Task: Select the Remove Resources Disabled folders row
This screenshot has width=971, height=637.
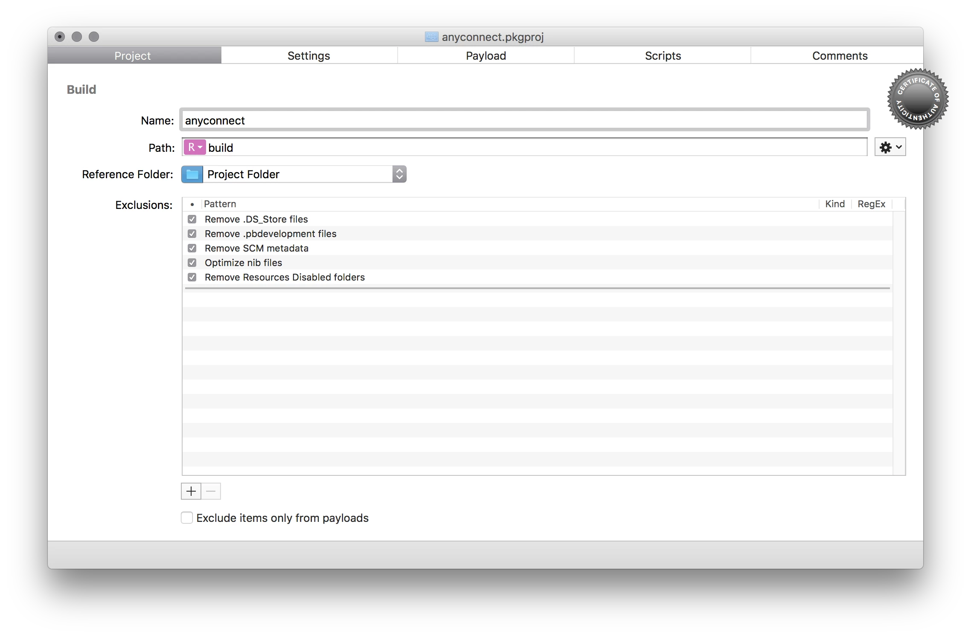Action: click(x=285, y=277)
